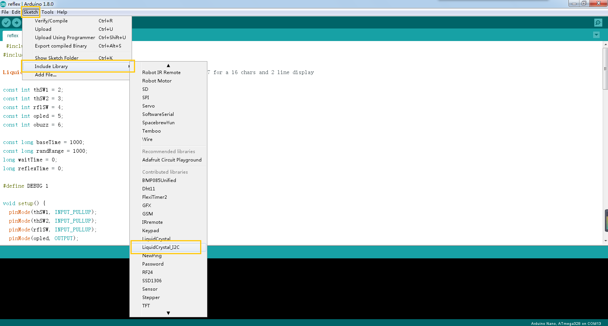Click the editor vertical scrollbar thumb

(x=605, y=68)
